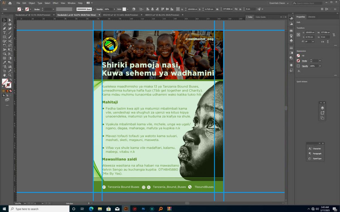Select the Direct Selection tool (white arrow)
Screen dimensions: 340x212
click(10, 20)
